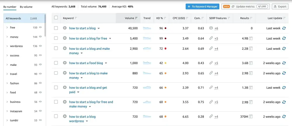
Task: Sort by Volume column sort icon
Action: 136,18
